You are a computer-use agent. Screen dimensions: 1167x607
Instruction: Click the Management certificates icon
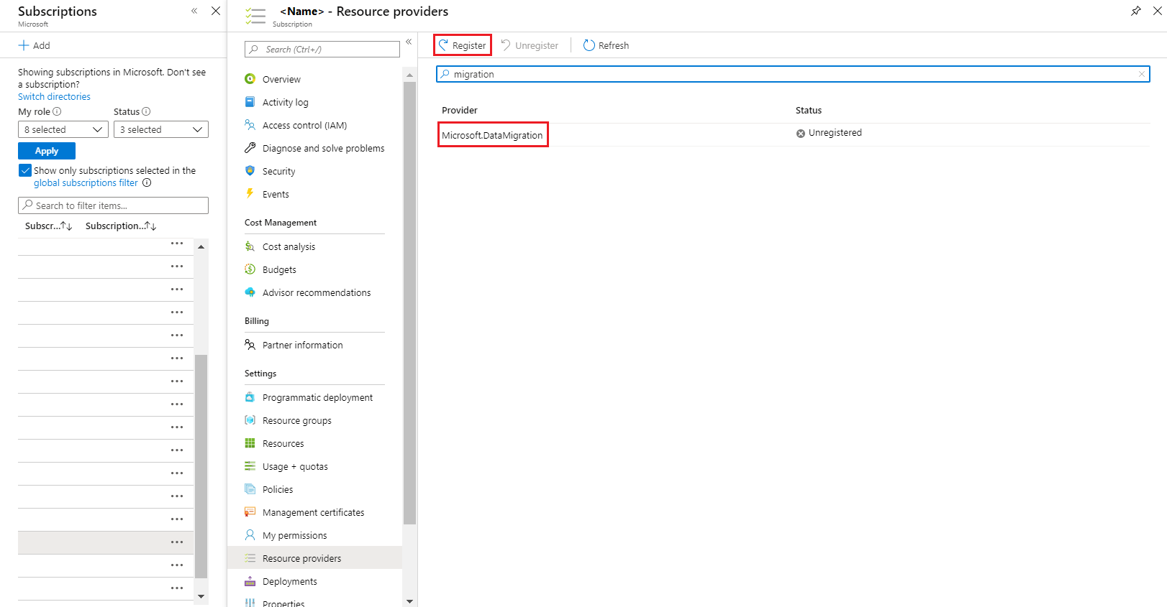tap(250, 512)
